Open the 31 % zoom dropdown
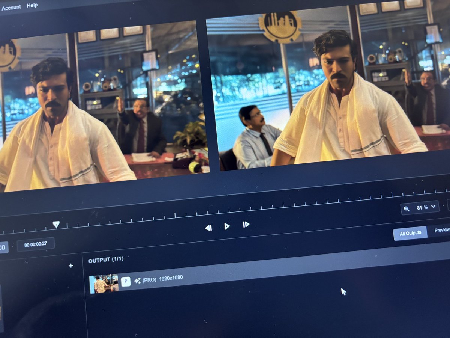 click(420, 207)
